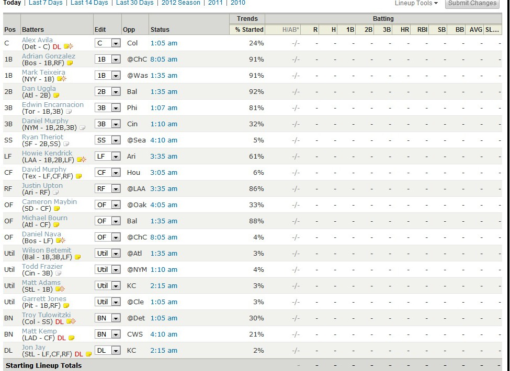
Task: Open Wilson Betemit's player link
Action: [47, 250]
